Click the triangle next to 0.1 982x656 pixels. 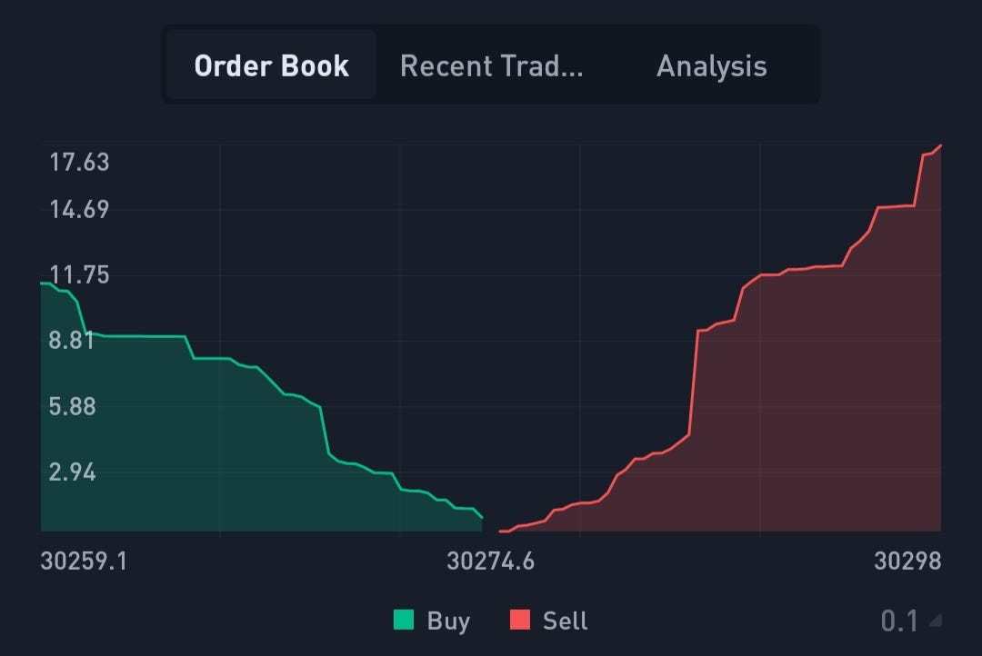[936, 621]
